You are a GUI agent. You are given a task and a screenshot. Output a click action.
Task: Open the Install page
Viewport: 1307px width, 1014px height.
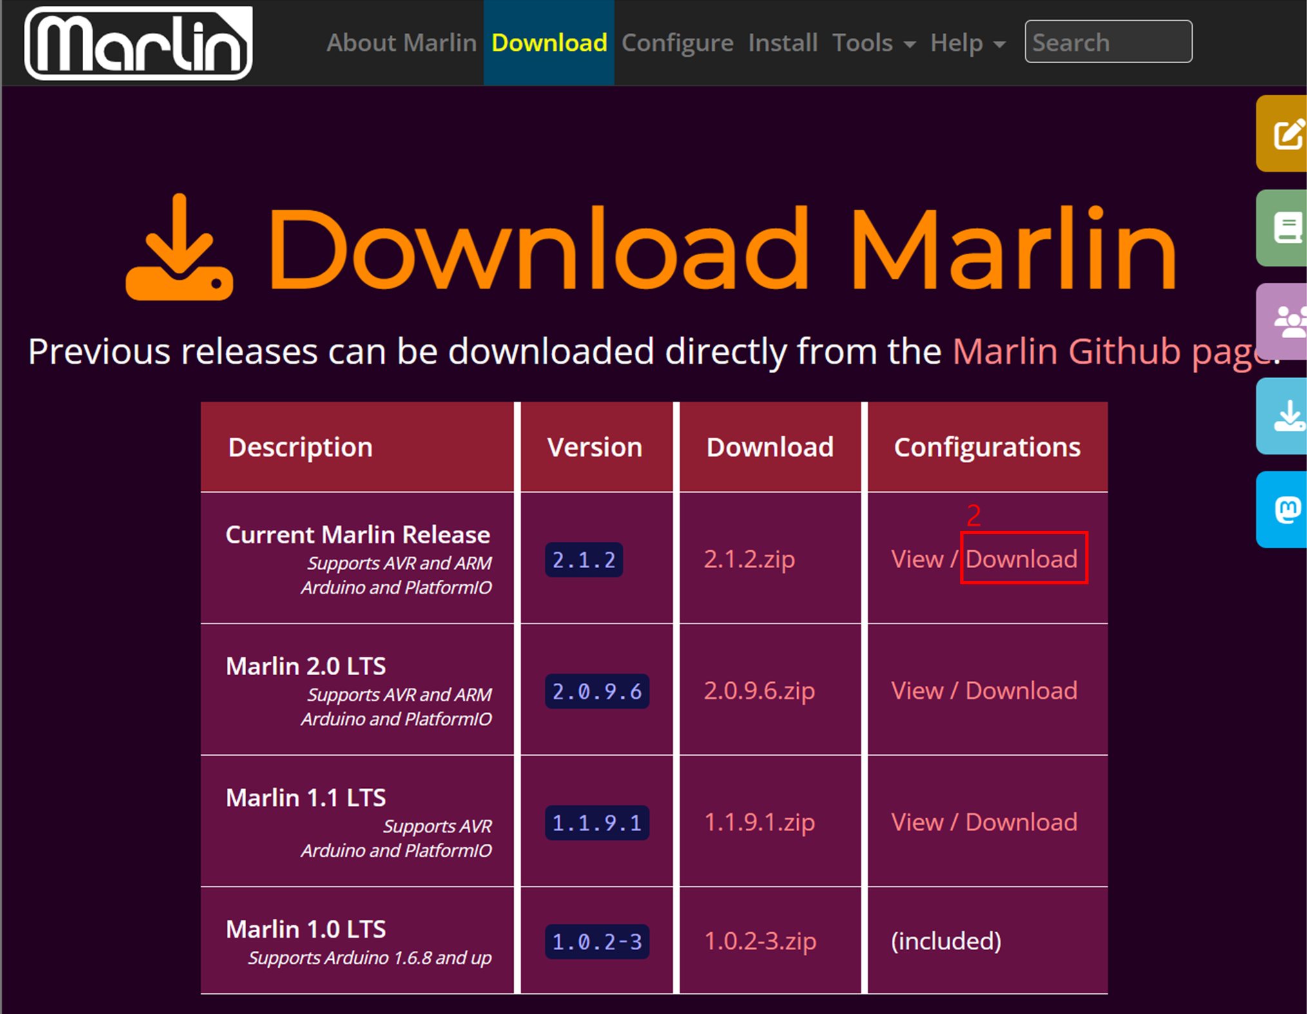(x=783, y=43)
